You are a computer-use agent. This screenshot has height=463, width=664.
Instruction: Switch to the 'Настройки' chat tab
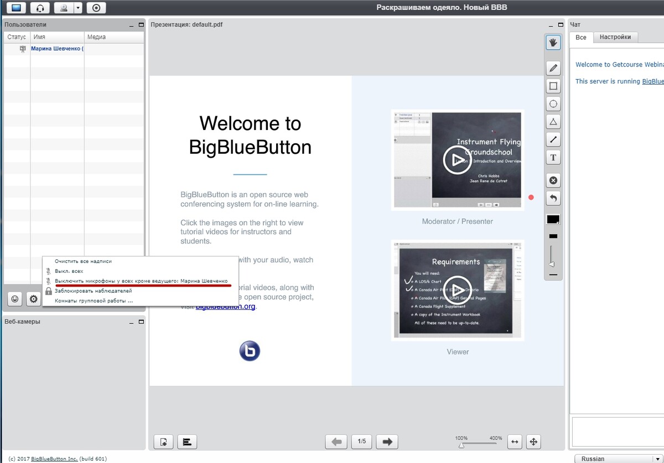click(615, 37)
